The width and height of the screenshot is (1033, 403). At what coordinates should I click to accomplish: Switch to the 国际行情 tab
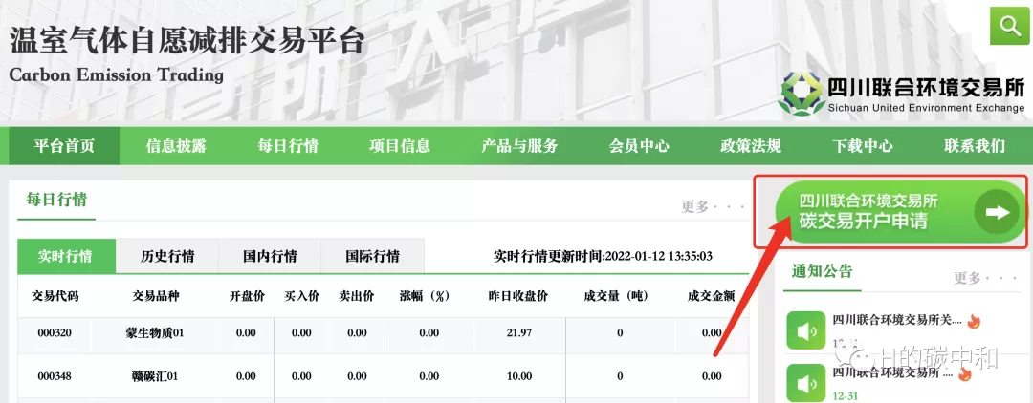click(372, 256)
